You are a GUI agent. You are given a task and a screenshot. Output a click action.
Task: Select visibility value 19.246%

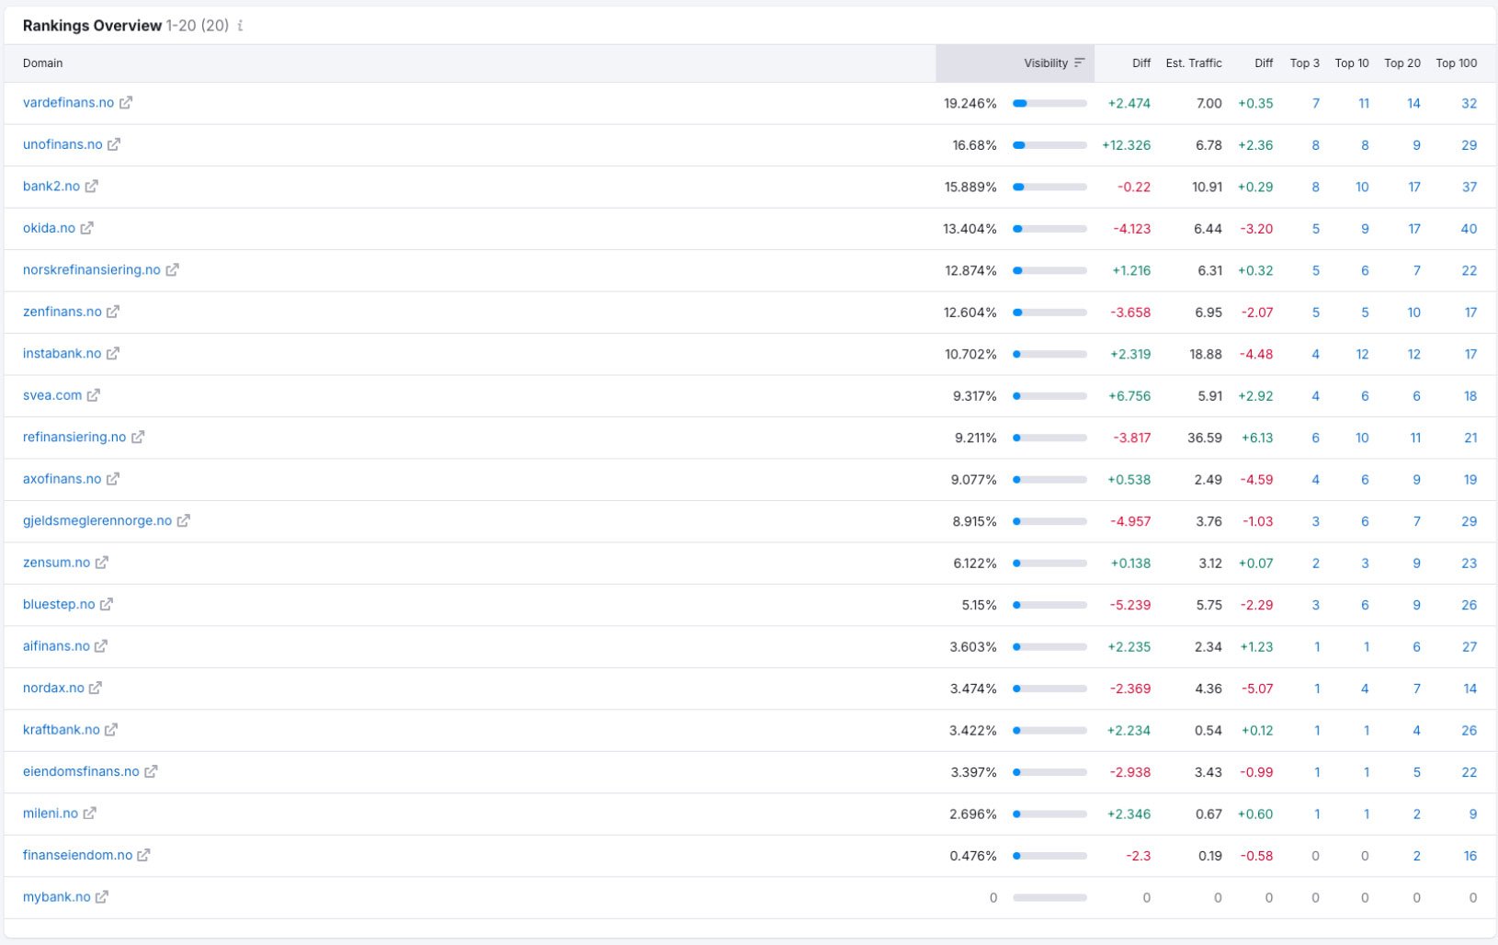click(970, 104)
